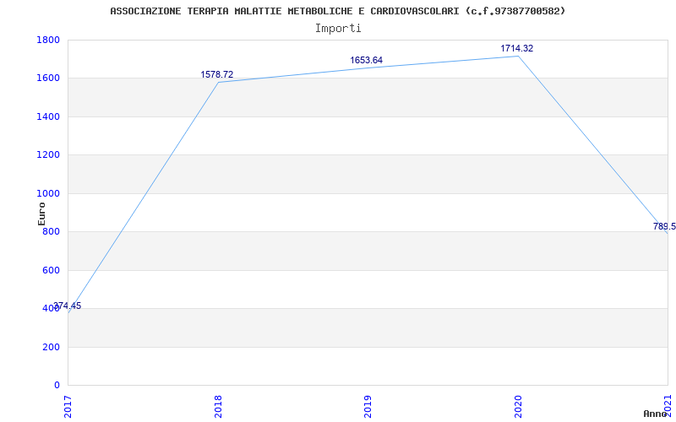This screenshot has height=422, width=676.
Task: Click the Importi subtitle
Action: (338, 29)
